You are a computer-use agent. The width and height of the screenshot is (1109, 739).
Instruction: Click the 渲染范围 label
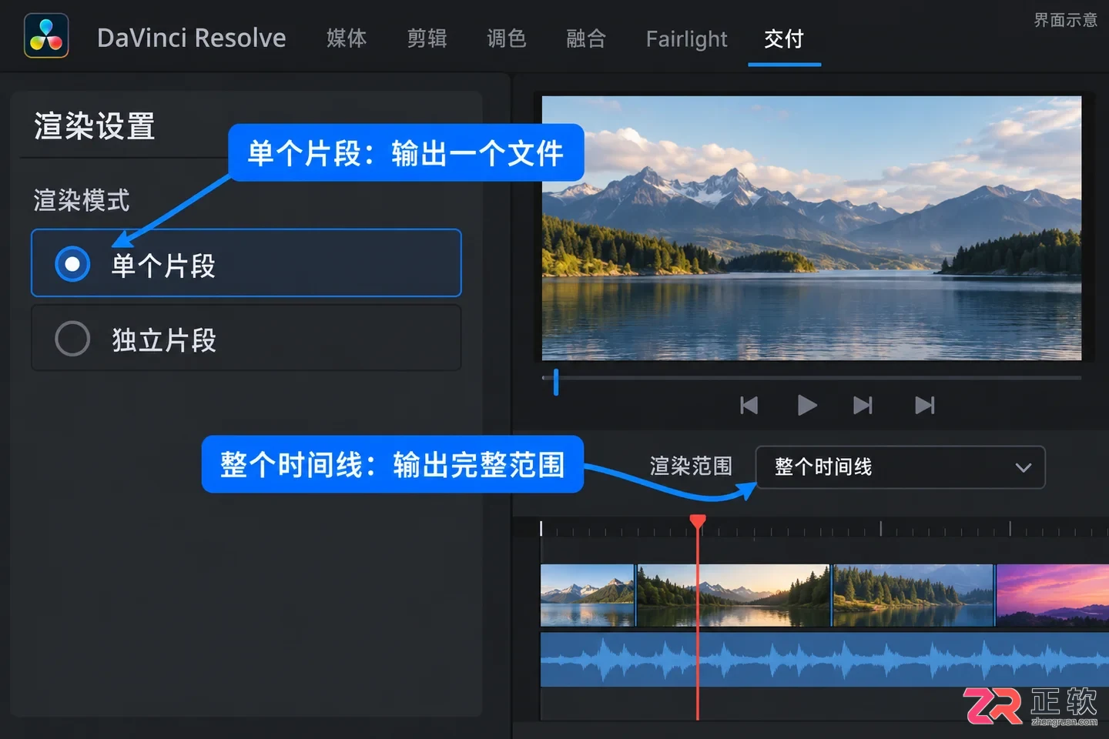(x=691, y=466)
